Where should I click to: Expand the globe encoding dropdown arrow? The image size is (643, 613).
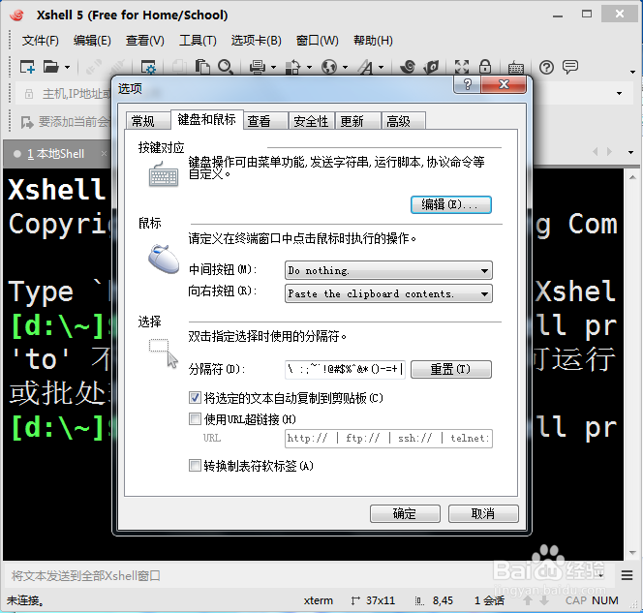pos(346,67)
